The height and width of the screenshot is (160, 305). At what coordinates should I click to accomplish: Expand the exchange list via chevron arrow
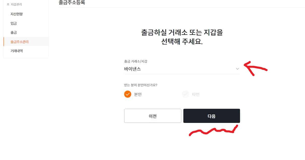237,69
